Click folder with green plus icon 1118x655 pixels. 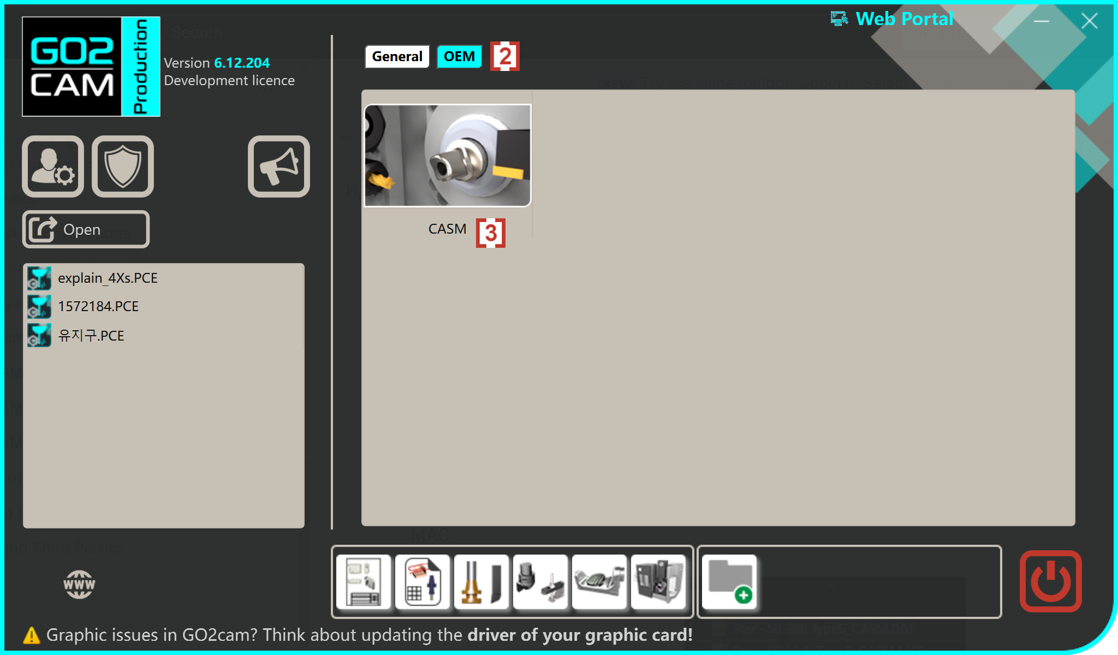(x=730, y=582)
